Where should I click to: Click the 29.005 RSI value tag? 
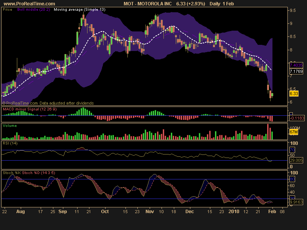[x=296, y=160]
